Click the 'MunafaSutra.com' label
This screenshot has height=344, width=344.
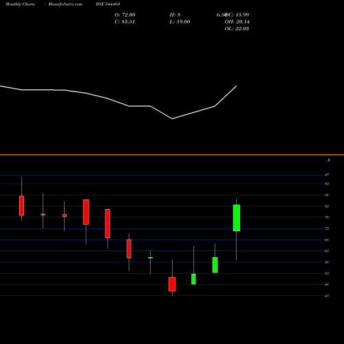point(65,4)
